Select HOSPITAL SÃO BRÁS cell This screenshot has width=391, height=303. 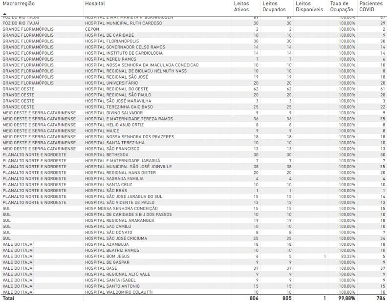click(x=106, y=191)
